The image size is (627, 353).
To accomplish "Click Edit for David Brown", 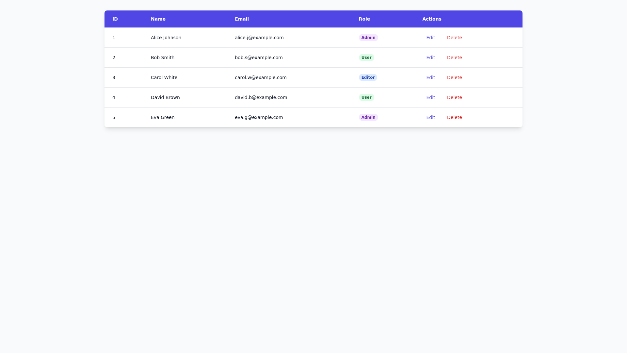I will [x=430, y=97].
